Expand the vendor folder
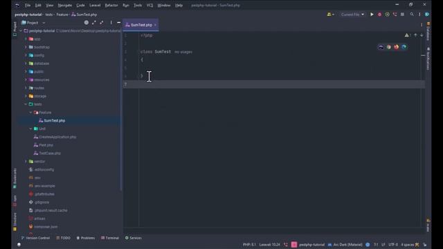The height and width of the screenshot is (249, 443). pos(26,161)
